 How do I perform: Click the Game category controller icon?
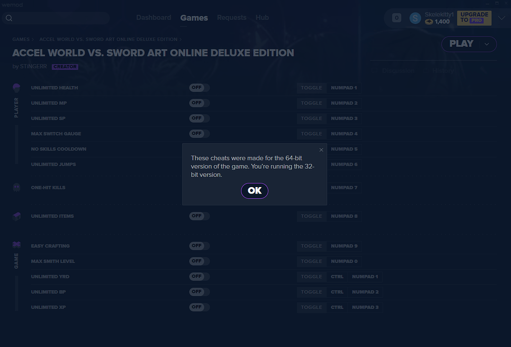(16, 245)
